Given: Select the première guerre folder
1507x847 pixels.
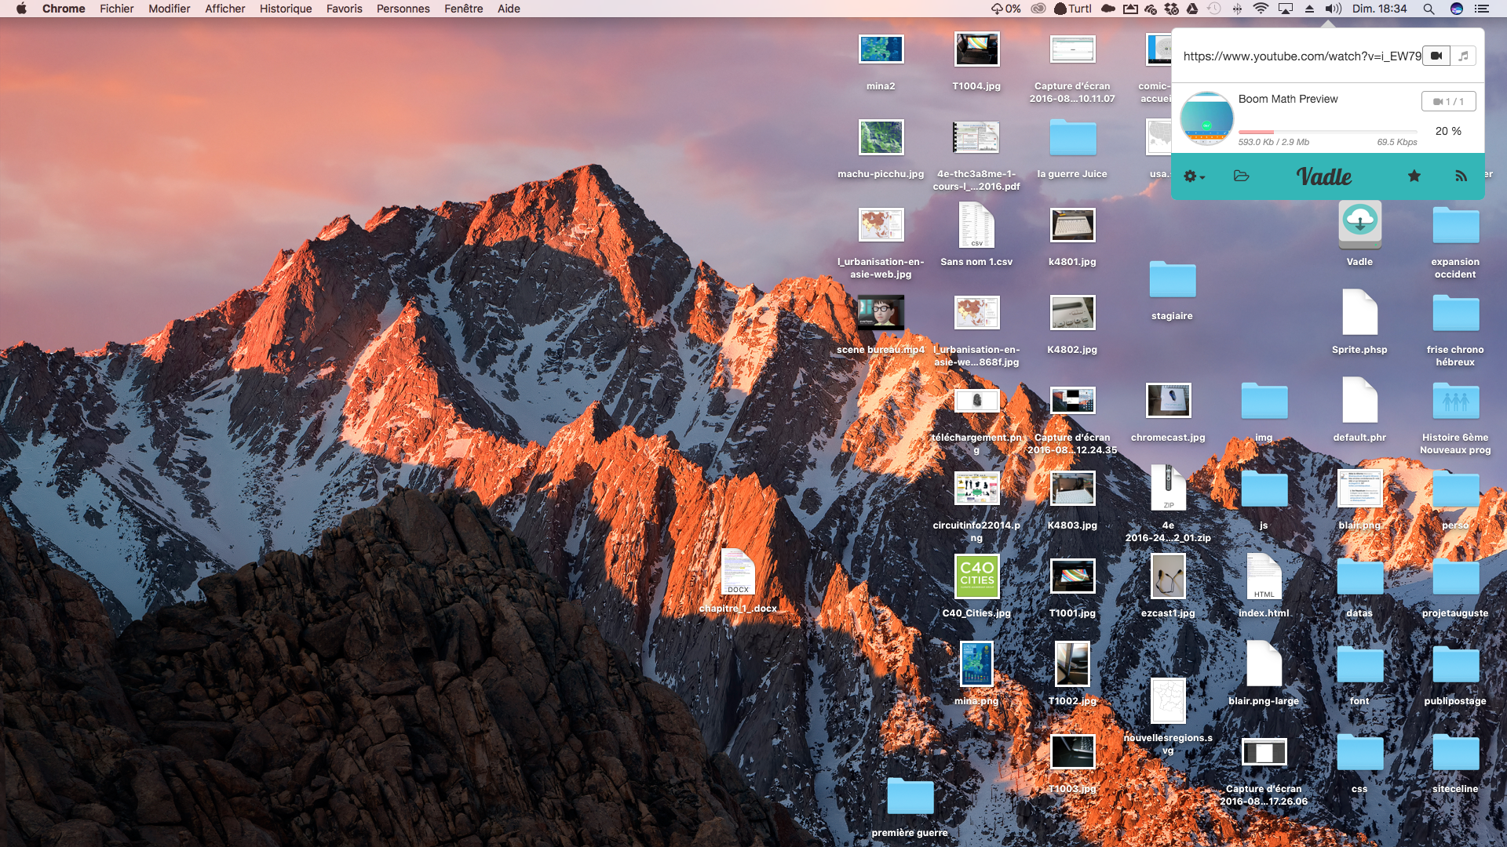Looking at the screenshot, I should pos(910,796).
